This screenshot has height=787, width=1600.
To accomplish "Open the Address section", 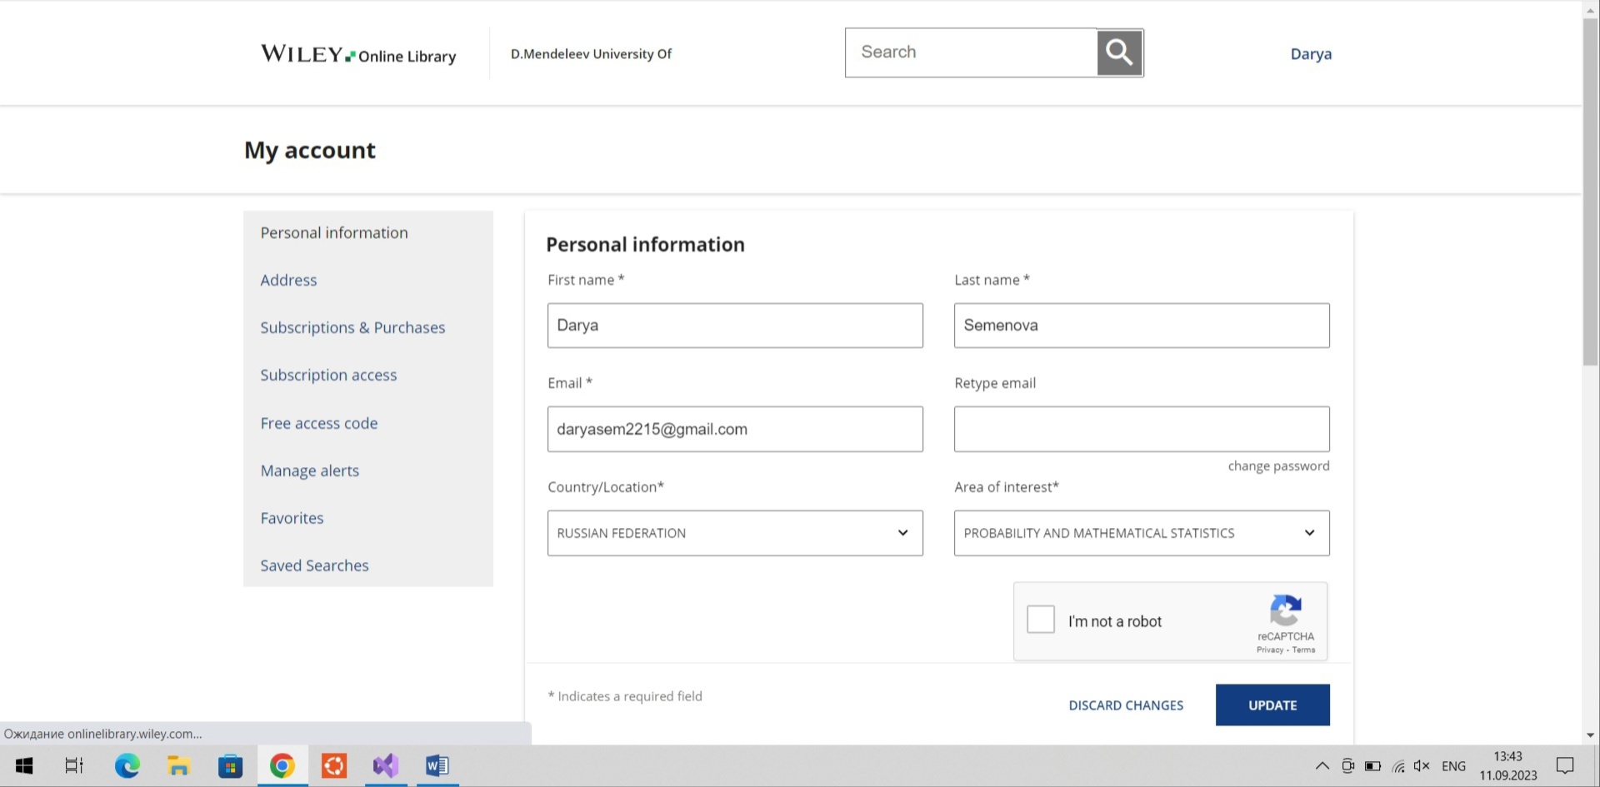I will pos(288,281).
